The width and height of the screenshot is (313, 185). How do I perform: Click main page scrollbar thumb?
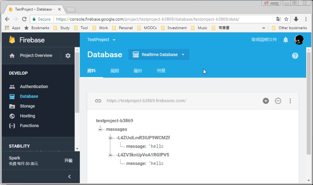[308, 103]
